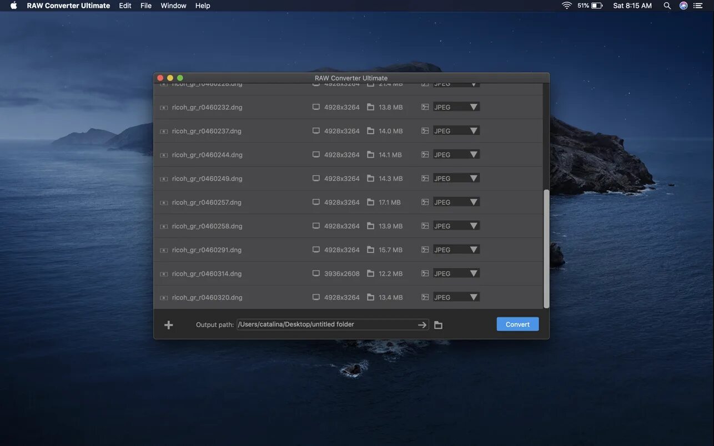The width and height of the screenshot is (714, 446).
Task: Click the 3936x2608 resolution value
Action: click(x=342, y=274)
